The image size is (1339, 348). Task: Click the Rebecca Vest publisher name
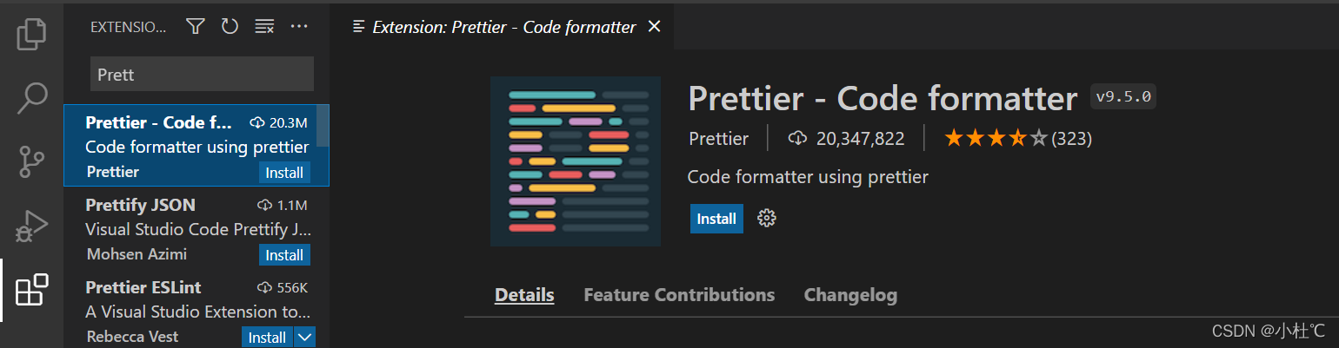click(134, 336)
